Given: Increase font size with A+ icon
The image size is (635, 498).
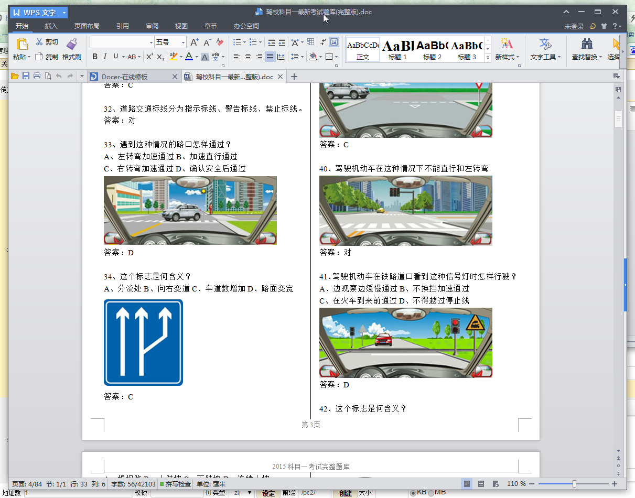Looking at the screenshot, I should click(194, 42).
